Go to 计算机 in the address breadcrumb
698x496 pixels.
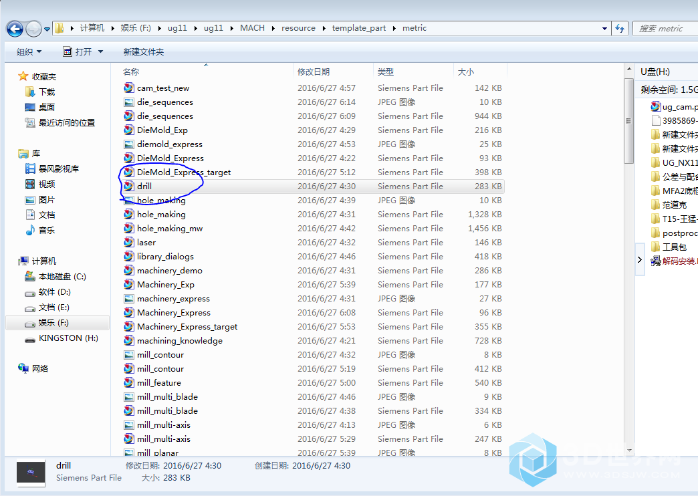tap(92, 28)
